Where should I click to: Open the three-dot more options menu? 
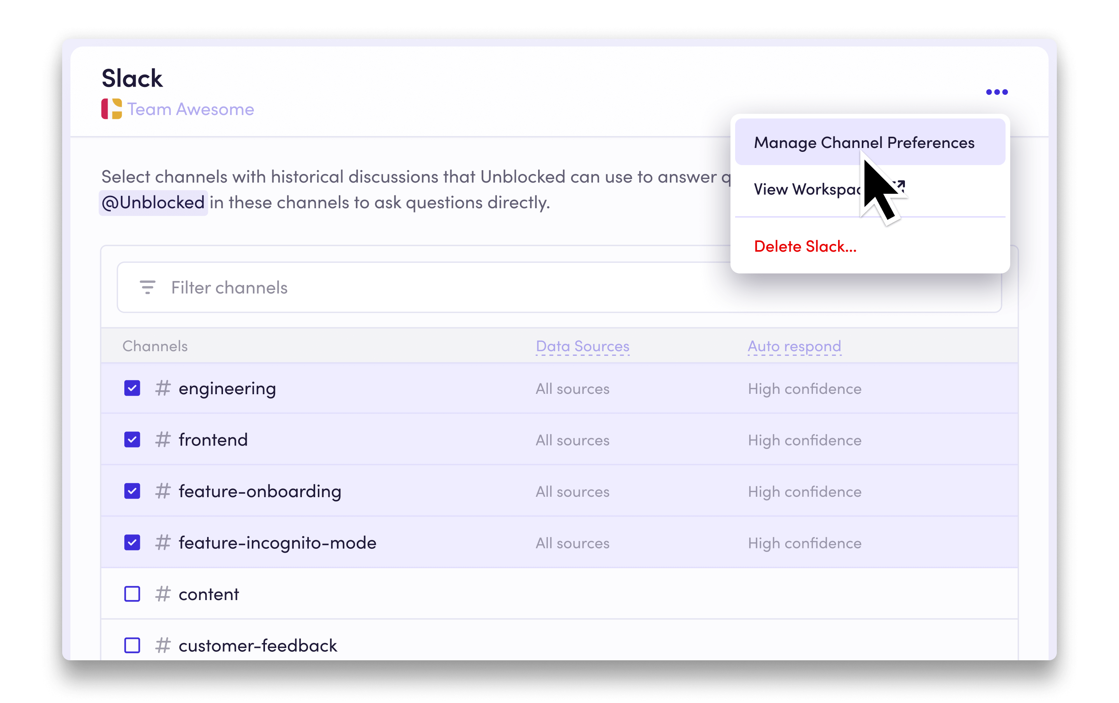pos(996,92)
